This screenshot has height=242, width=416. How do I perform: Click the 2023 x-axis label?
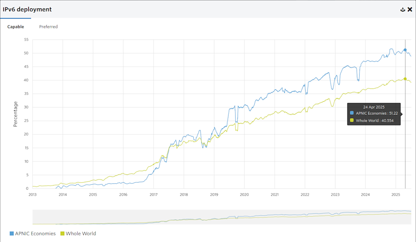(x=335, y=194)
